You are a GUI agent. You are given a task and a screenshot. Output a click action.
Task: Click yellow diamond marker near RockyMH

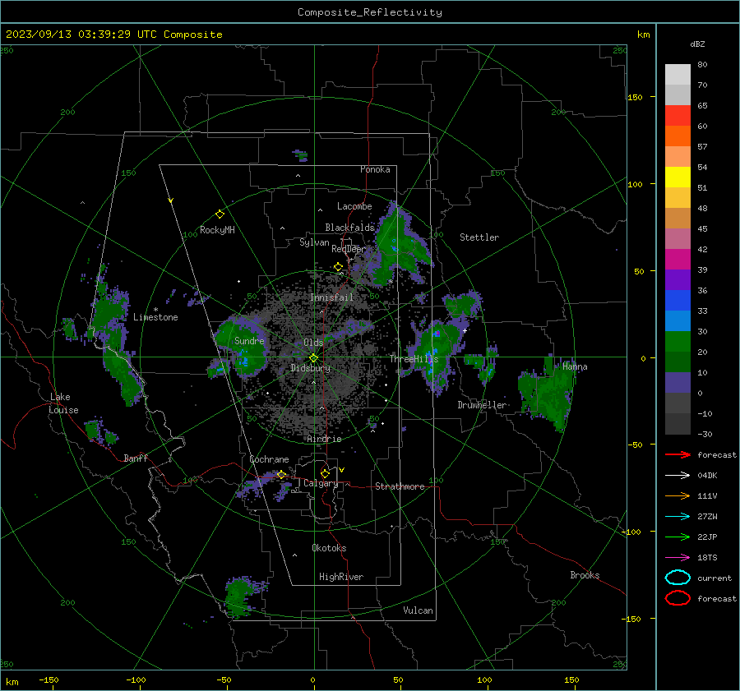pyautogui.click(x=220, y=214)
